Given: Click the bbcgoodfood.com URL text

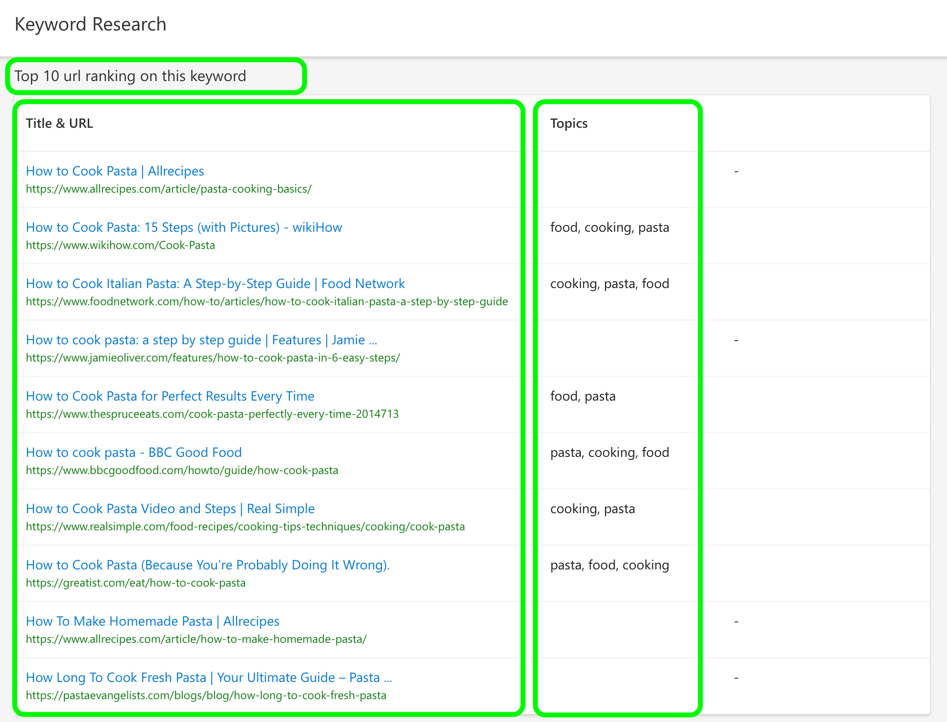Looking at the screenshot, I should [x=182, y=470].
